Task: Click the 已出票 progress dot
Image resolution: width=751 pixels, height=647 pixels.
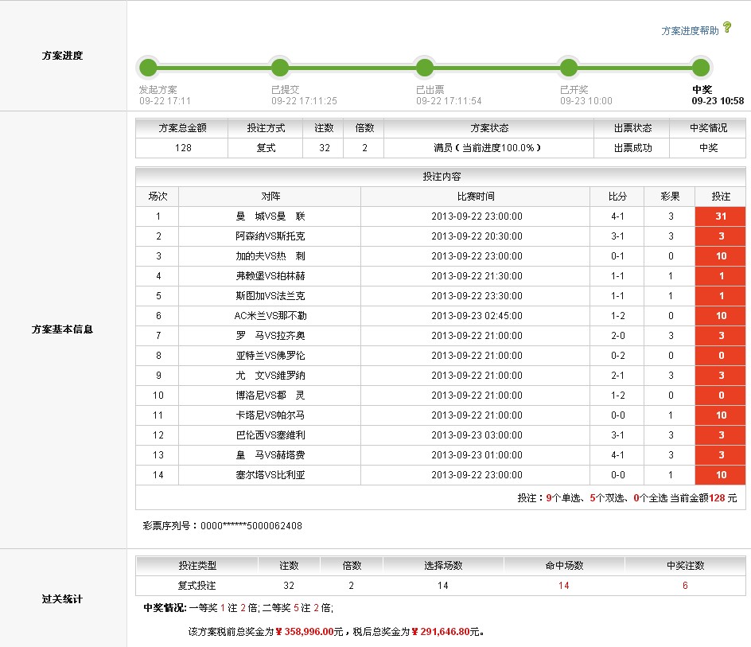Action: point(424,68)
